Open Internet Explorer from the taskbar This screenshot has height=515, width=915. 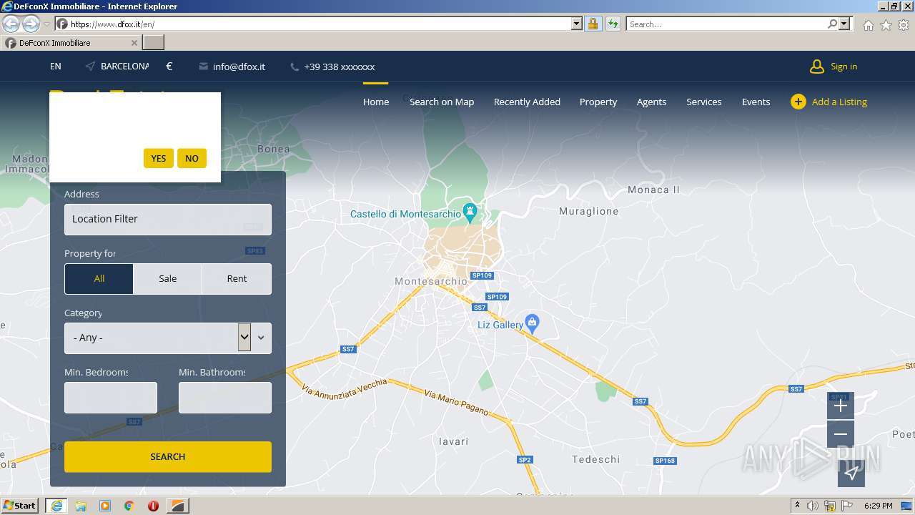pos(56,506)
